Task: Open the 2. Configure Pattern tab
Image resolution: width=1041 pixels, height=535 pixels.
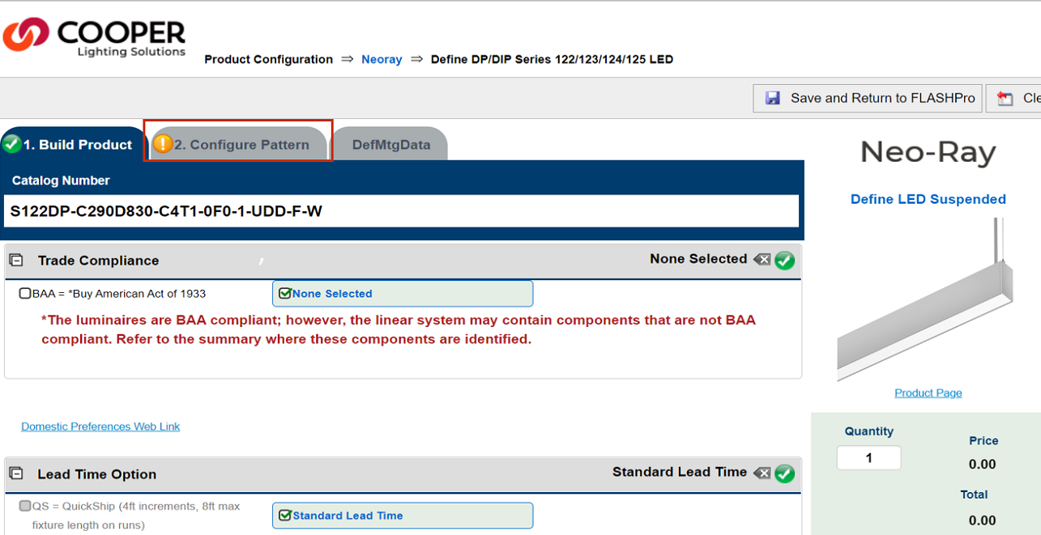Action: tap(238, 144)
